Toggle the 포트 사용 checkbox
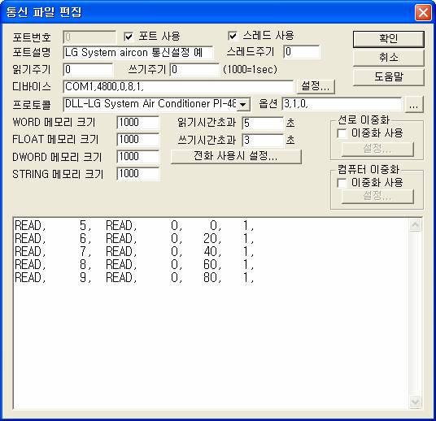Screen dimensions: 436x421 pyautogui.click(x=129, y=37)
